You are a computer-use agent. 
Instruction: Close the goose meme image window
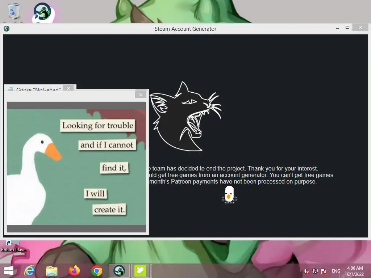point(141,94)
